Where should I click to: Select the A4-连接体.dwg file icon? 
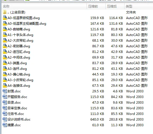pos(5,86)
